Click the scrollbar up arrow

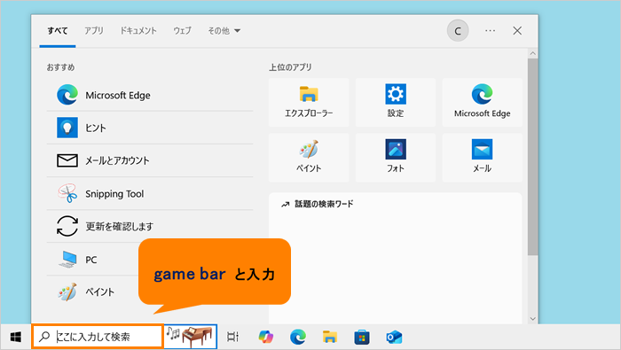pyautogui.click(x=532, y=53)
